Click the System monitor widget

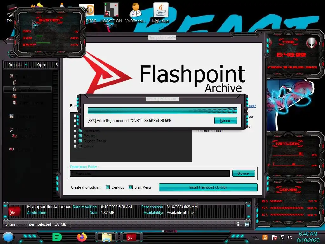[x=49, y=32]
